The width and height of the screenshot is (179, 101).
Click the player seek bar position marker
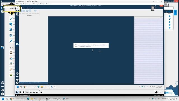39,90
